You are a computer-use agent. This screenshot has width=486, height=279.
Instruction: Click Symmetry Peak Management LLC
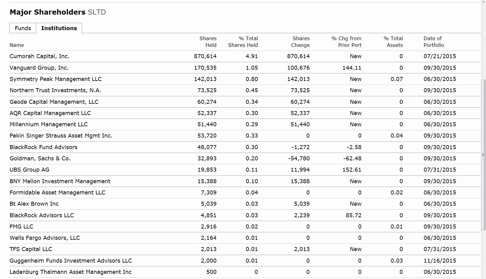56,79
